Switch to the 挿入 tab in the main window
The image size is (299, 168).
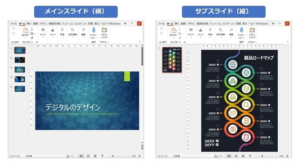tap(29, 24)
